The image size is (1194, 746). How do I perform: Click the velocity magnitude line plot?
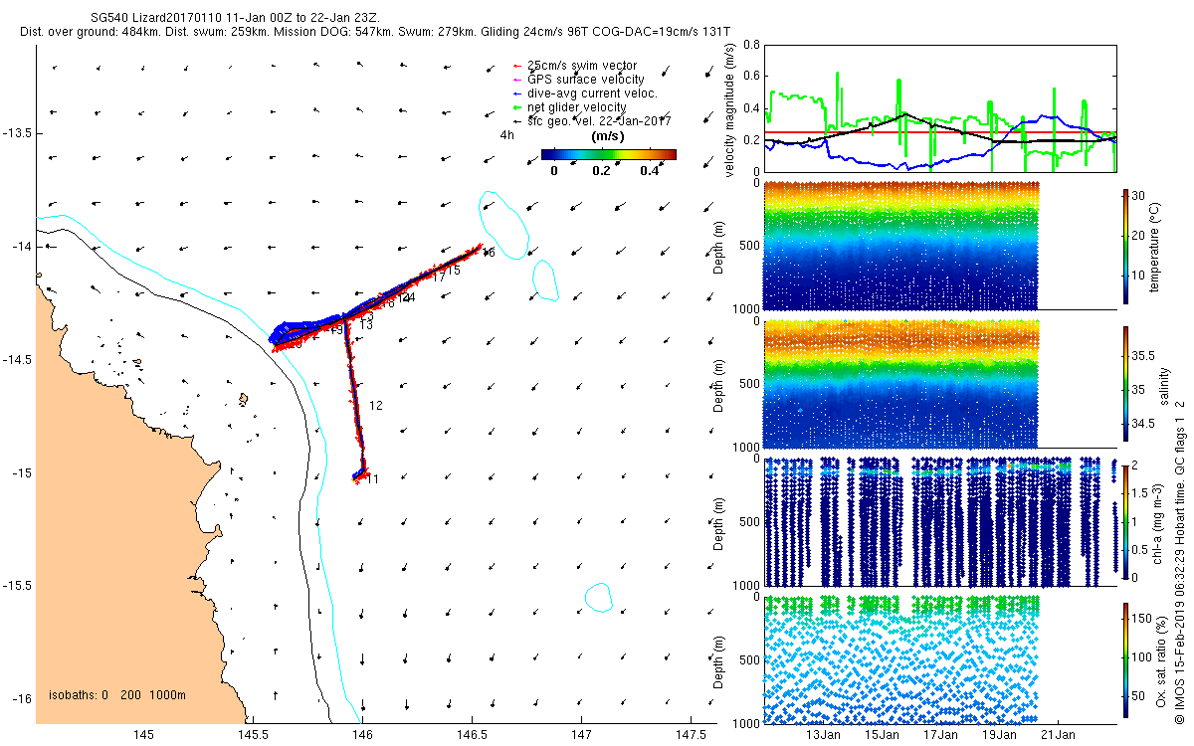click(940, 108)
